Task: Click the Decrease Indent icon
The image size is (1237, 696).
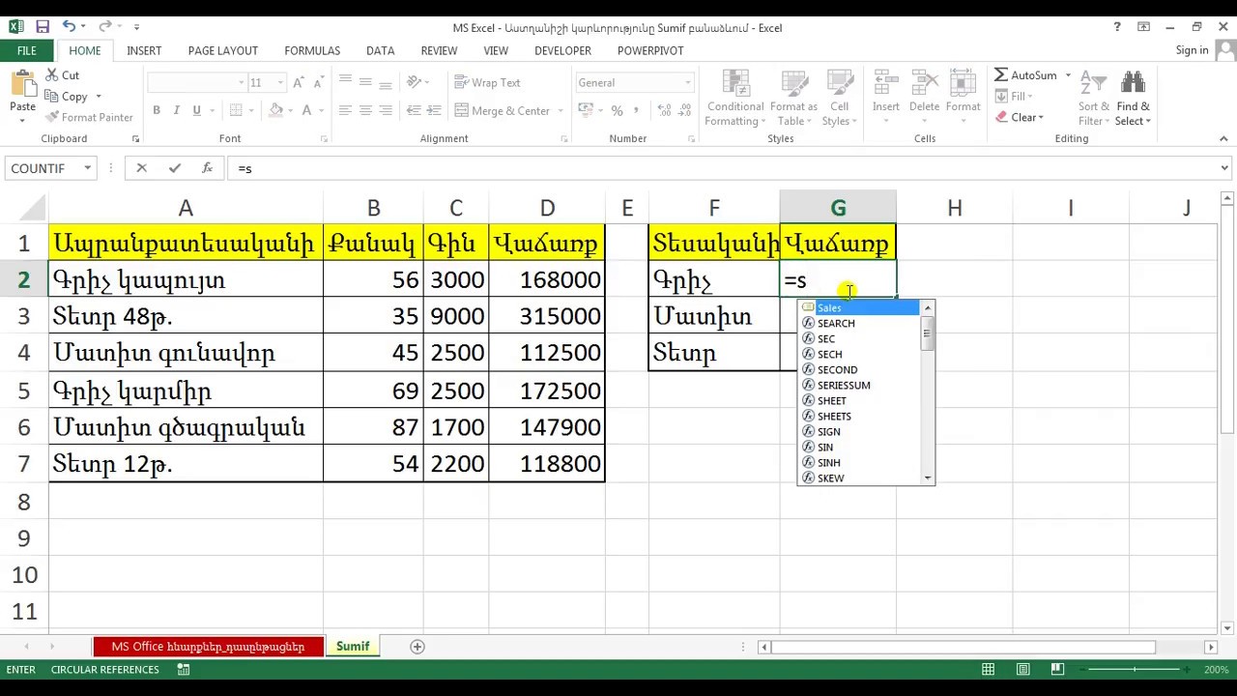Action: click(414, 110)
